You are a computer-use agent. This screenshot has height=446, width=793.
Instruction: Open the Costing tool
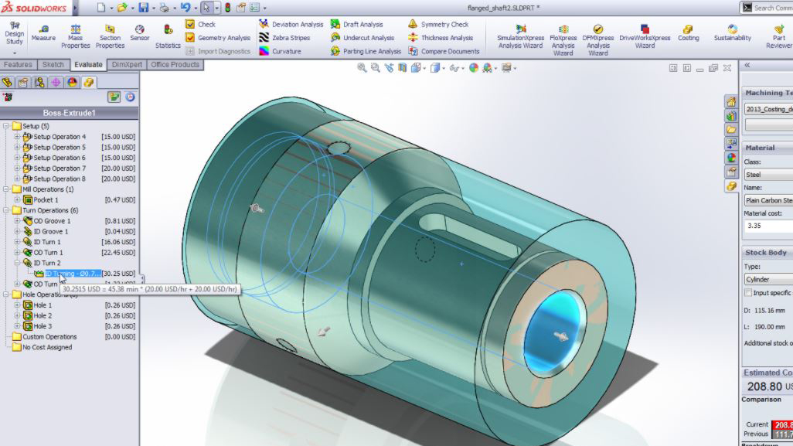coord(688,33)
